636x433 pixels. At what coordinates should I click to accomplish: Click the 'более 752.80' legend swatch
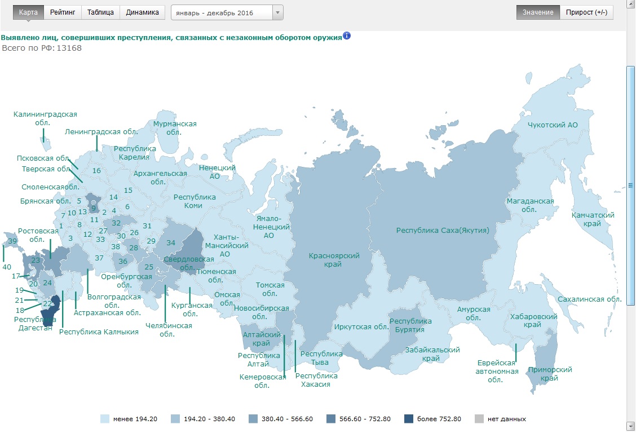[x=409, y=419]
